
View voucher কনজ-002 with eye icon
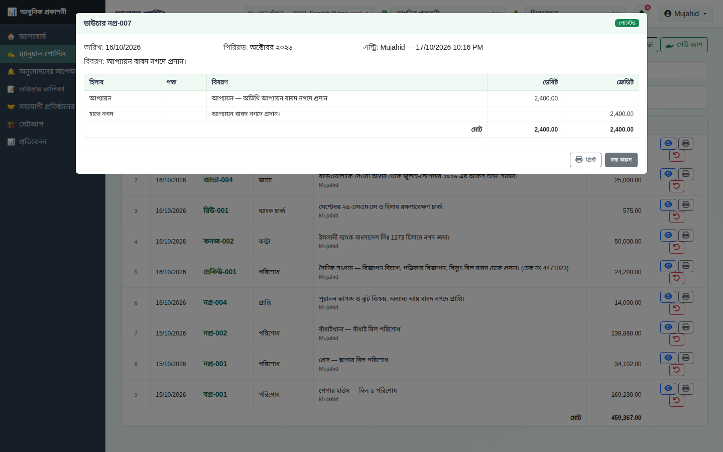pos(668,236)
